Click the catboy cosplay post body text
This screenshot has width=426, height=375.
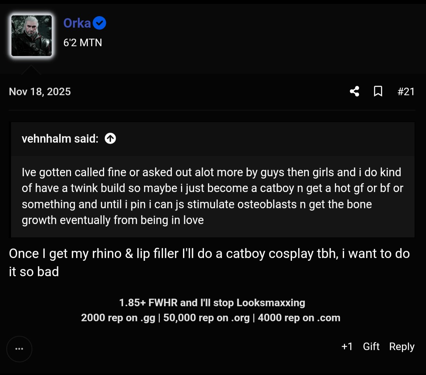[209, 262]
